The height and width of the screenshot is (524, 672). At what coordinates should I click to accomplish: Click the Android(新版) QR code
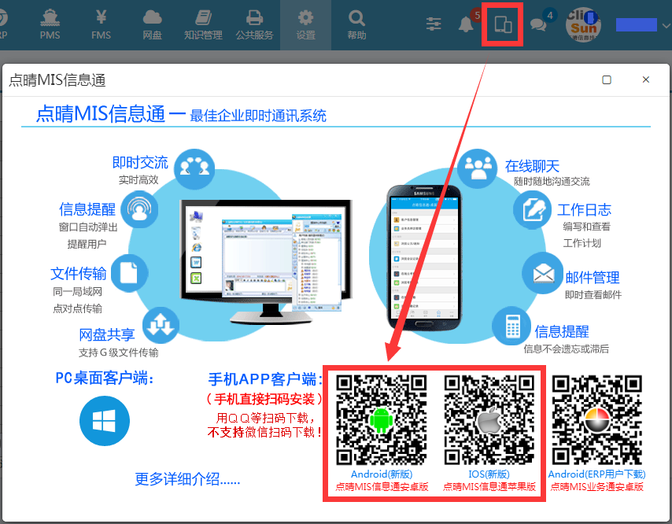[x=382, y=419]
